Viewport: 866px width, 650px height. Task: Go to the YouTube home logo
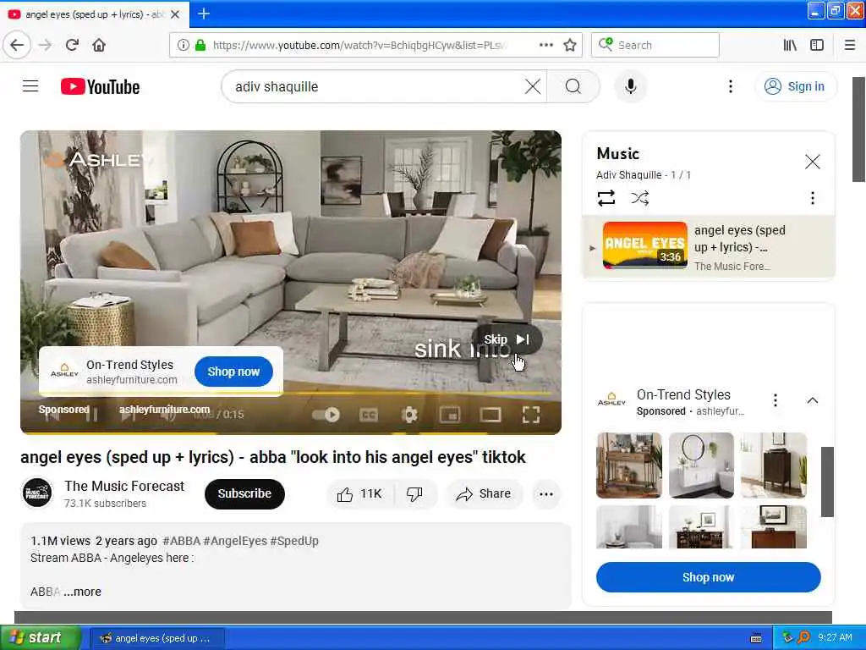tap(100, 87)
